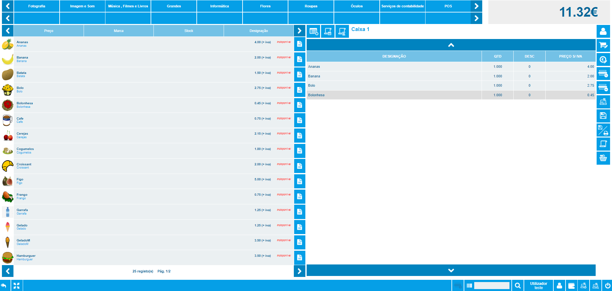Open Serviços de contabilidade category tab
Screen dimensions: 612x291
pos(402,6)
